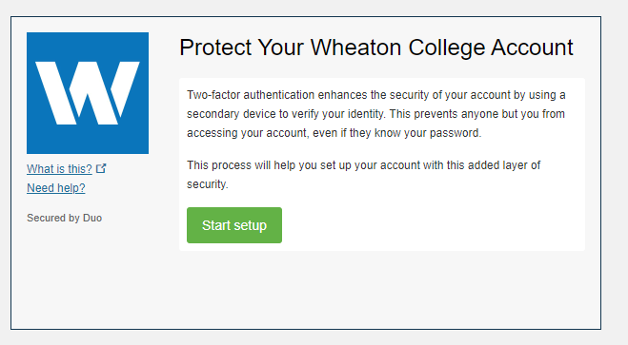The image size is (628, 345).
Task: Click the green Start setup button
Action: (x=234, y=225)
